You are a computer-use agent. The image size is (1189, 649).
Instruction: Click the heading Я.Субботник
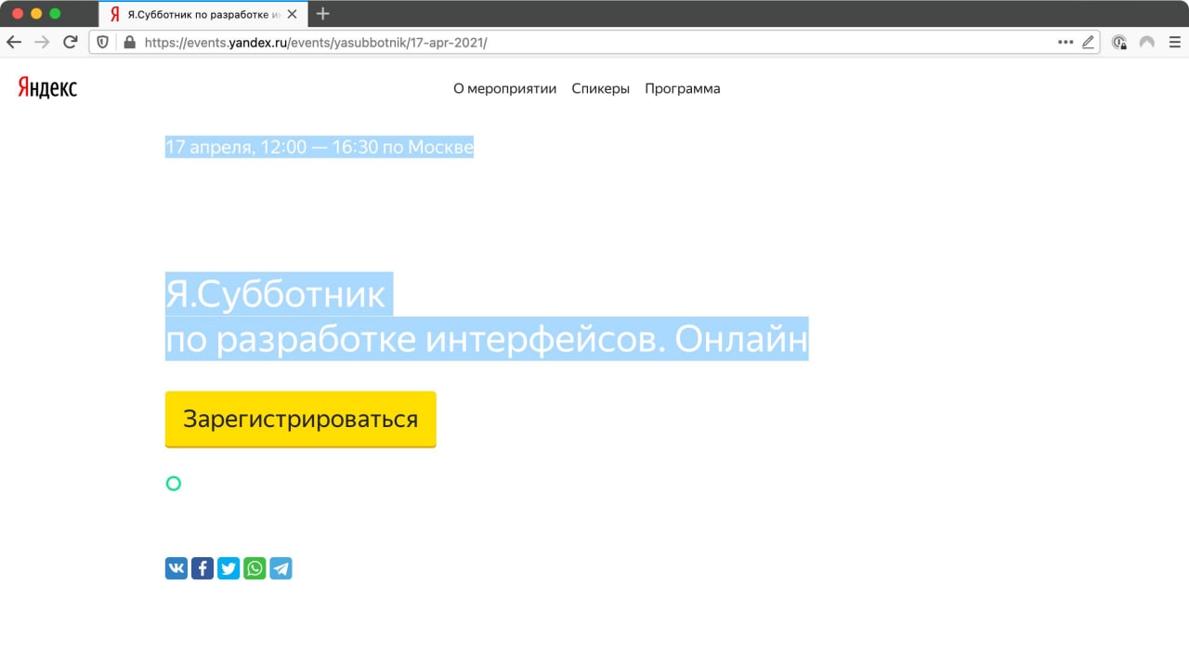coord(275,294)
